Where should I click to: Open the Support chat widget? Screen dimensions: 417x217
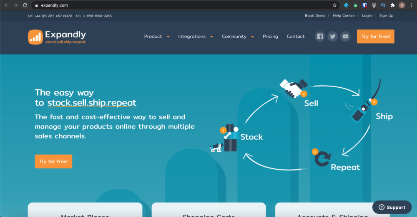[x=392, y=207]
